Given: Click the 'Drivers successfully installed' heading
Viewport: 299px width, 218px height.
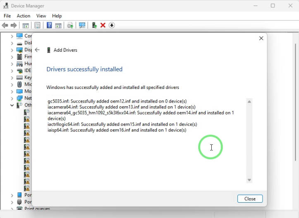Looking at the screenshot, I should coord(84,69).
